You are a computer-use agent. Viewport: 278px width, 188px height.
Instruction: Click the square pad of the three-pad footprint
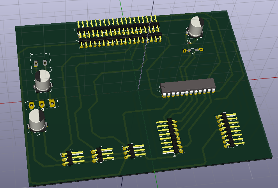(51, 103)
